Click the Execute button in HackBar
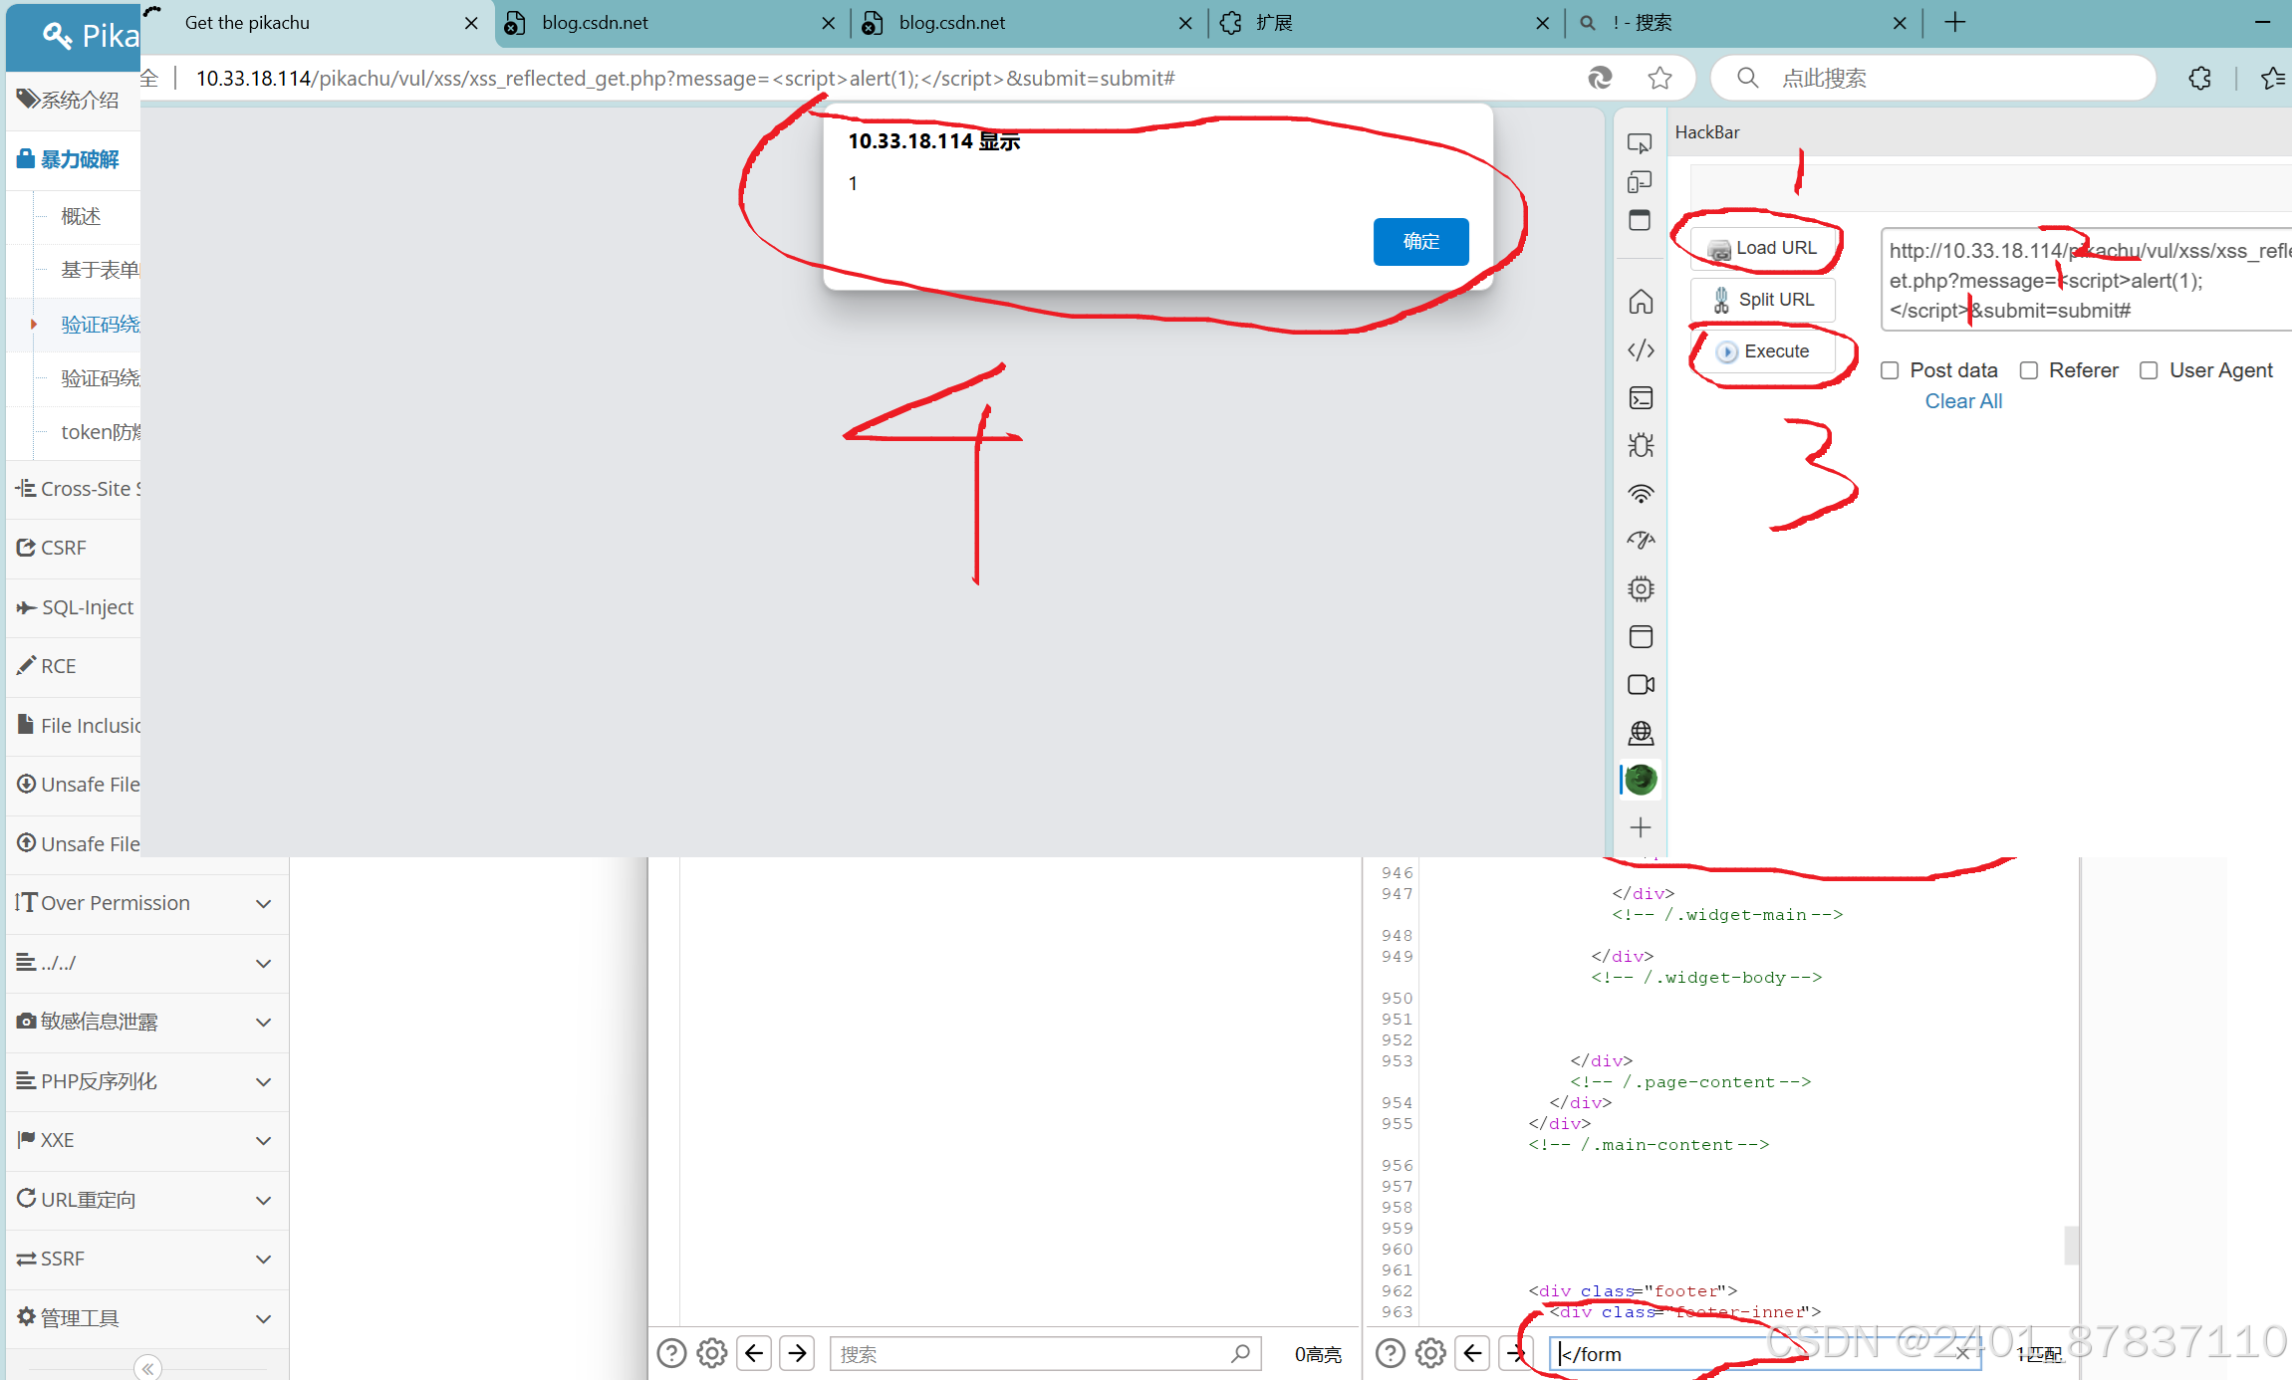The width and height of the screenshot is (2292, 1380). click(x=1763, y=351)
